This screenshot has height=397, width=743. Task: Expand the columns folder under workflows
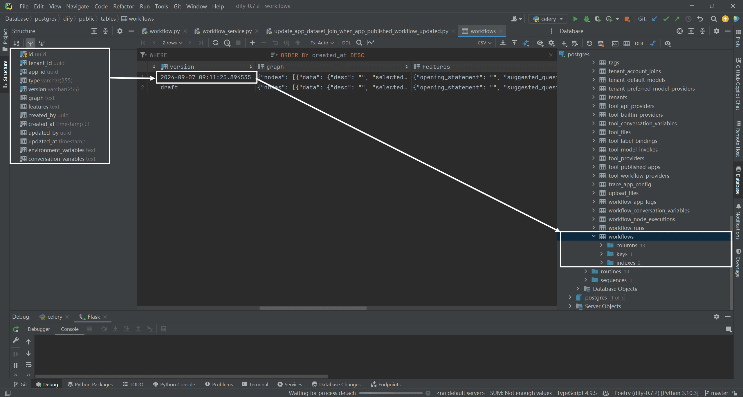pos(601,245)
